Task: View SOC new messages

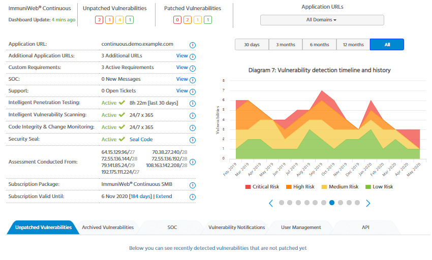Action: pyautogui.click(x=182, y=79)
